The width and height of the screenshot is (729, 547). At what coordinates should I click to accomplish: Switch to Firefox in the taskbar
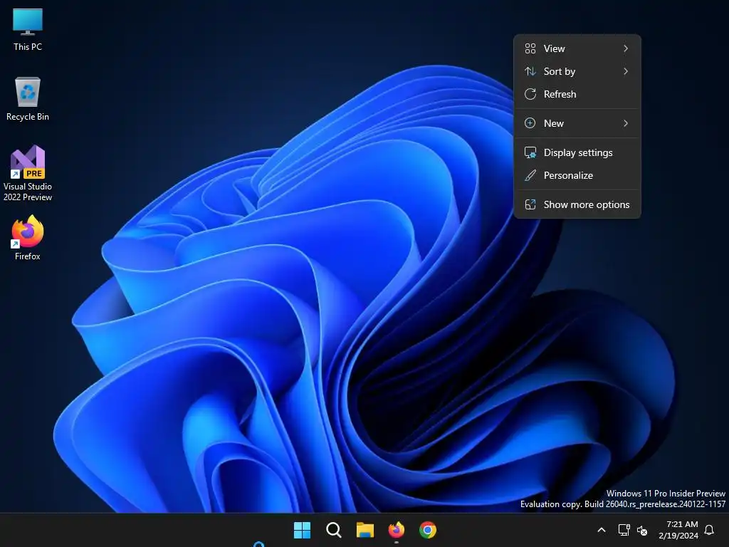(397, 530)
